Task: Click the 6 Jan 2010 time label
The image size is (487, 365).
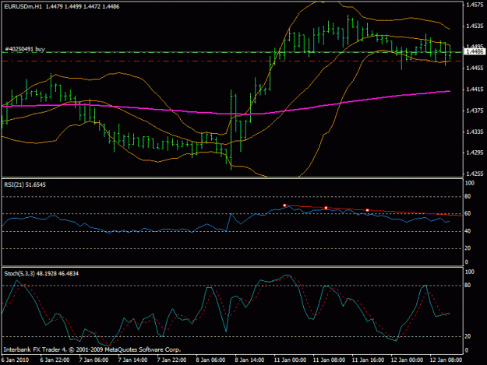Action: click(x=15, y=360)
